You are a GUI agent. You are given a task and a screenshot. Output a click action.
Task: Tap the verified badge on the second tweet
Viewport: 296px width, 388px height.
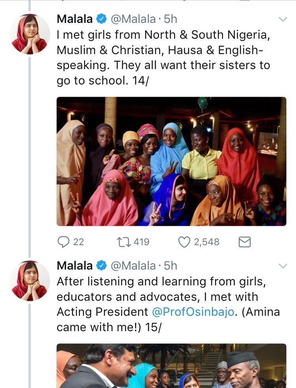pos(101,266)
